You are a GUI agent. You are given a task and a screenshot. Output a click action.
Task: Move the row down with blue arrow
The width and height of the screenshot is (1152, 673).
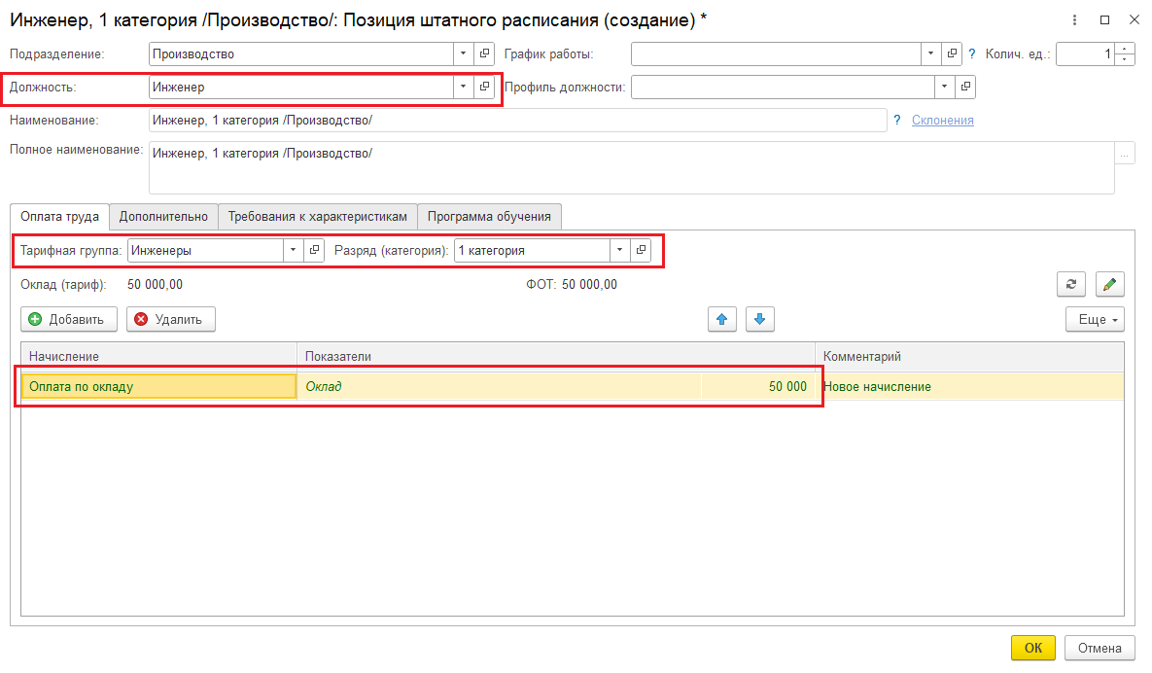(759, 319)
